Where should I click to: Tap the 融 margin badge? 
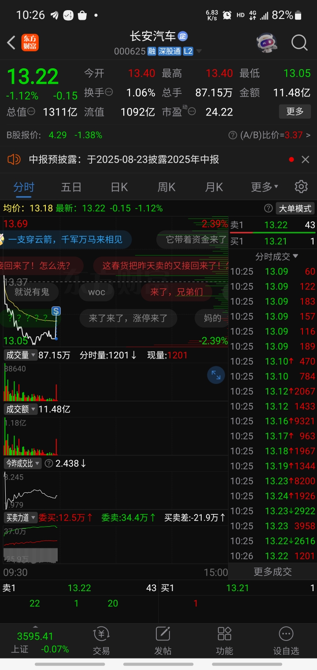point(152,51)
